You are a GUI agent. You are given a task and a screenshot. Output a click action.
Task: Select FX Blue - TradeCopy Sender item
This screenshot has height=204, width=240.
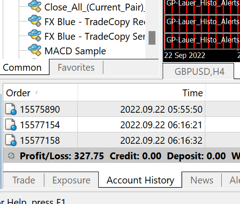click(95, 37)
